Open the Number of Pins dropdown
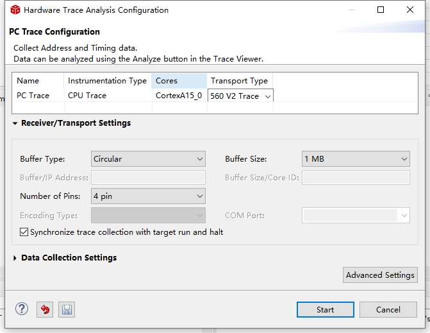Image resolution: width=430 pixels, height=333 pixels. click(x=148, y=196)
